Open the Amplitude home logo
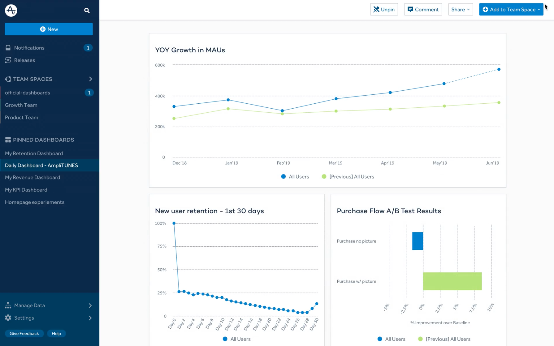554x346 pixels. pos(11,10)
